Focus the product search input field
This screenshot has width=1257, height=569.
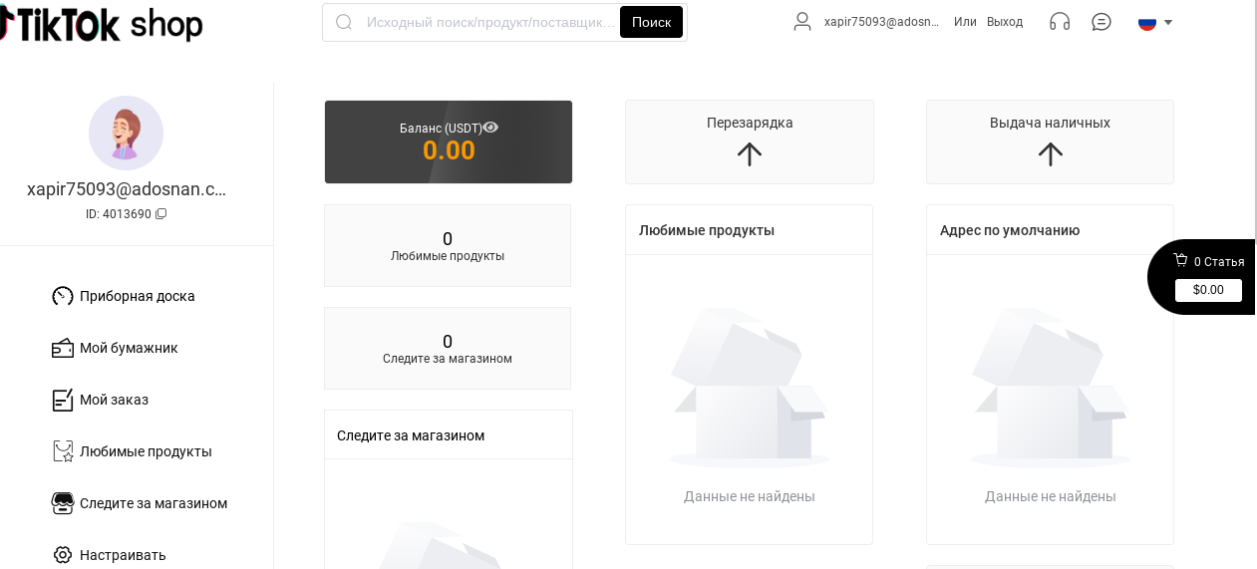pos(488,22)
